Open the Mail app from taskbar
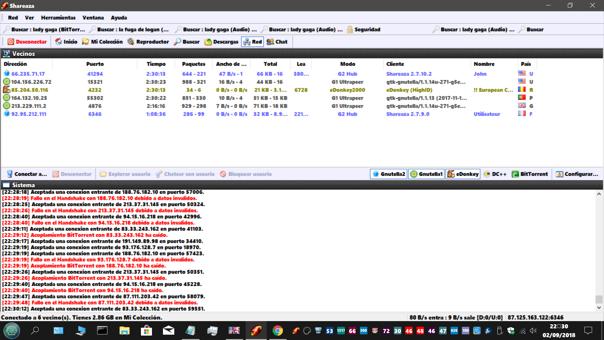Image resolution: width=604 pixels, height=340 pixels. pos(168,331)
